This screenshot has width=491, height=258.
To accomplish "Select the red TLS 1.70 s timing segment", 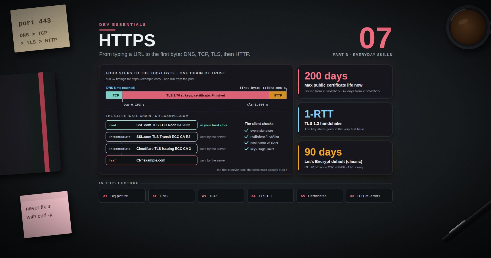I will (x=196, y=95).
